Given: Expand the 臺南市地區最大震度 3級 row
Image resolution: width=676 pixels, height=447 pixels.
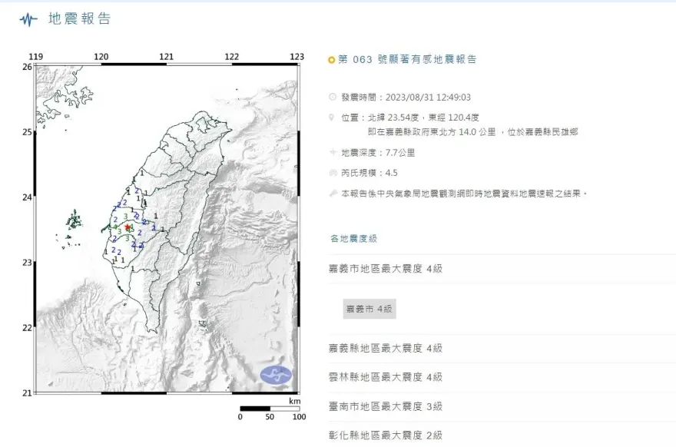Looking at the screenshot, I should click(385, 406).
